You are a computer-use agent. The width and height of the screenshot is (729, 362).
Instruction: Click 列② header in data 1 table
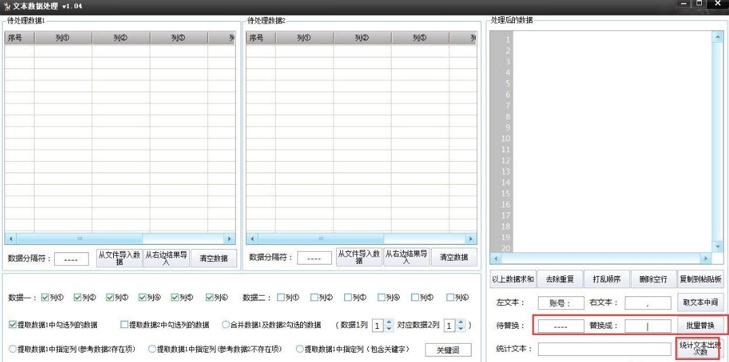pos(121,38)
